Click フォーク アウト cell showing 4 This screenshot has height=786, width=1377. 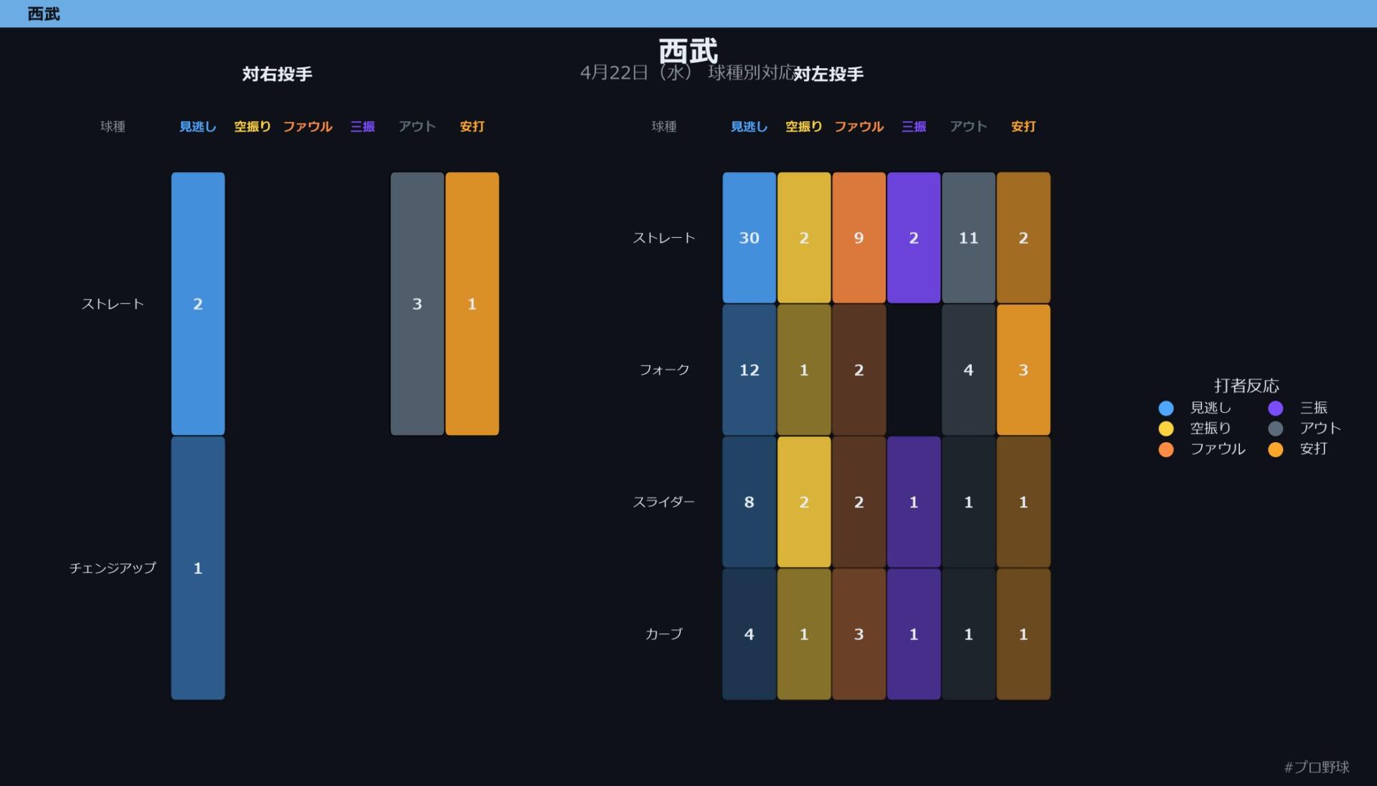click(969, 370)
